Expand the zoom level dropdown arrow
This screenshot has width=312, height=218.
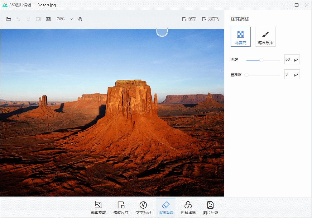coord(71,19)
